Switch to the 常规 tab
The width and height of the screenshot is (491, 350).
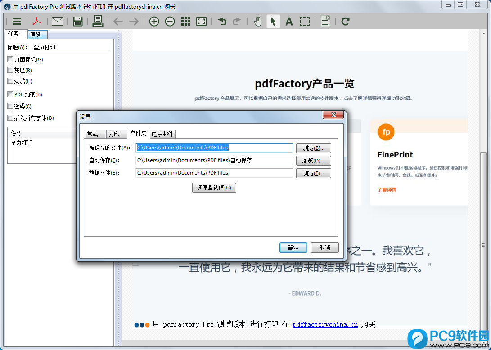point(95,134)
